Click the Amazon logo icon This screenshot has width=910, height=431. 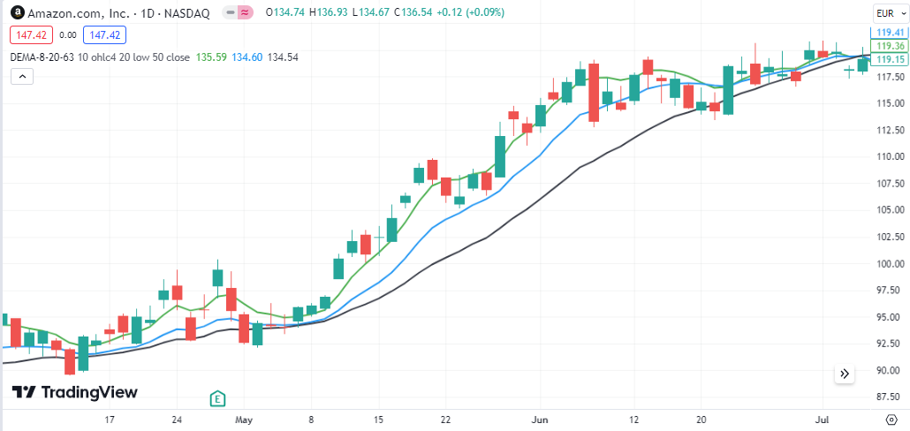18,12
